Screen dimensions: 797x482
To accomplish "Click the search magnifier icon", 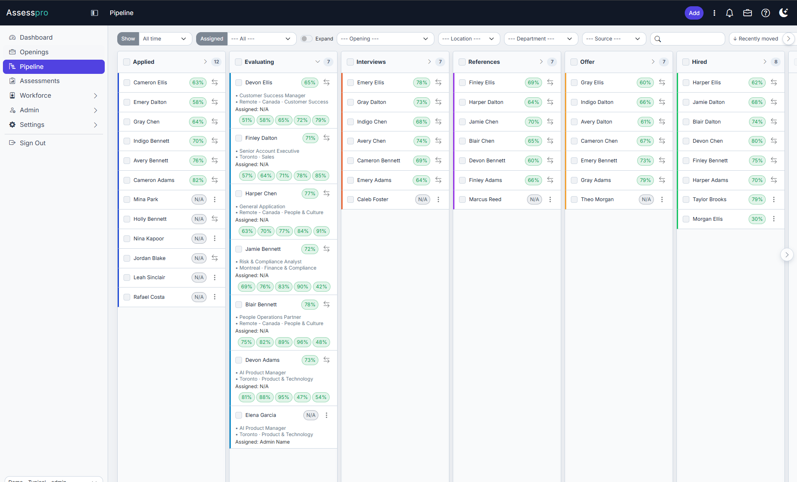I will [x=658, y=39].
